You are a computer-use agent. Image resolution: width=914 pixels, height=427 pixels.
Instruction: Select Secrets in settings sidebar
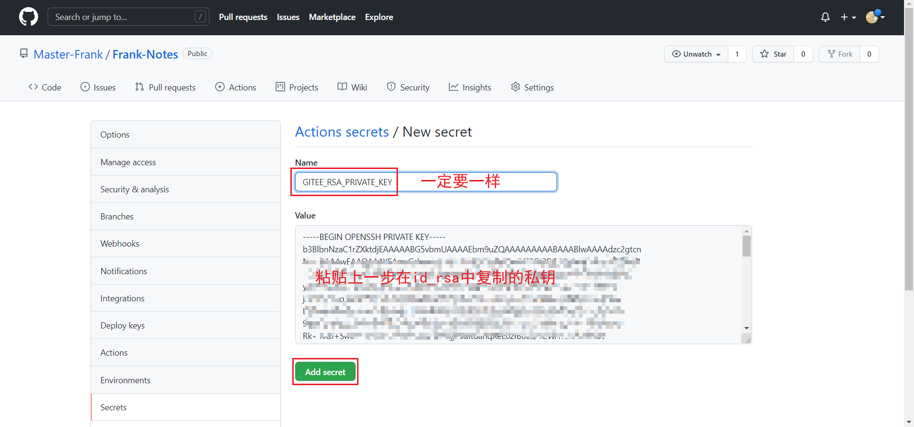(x=186, y=407)
